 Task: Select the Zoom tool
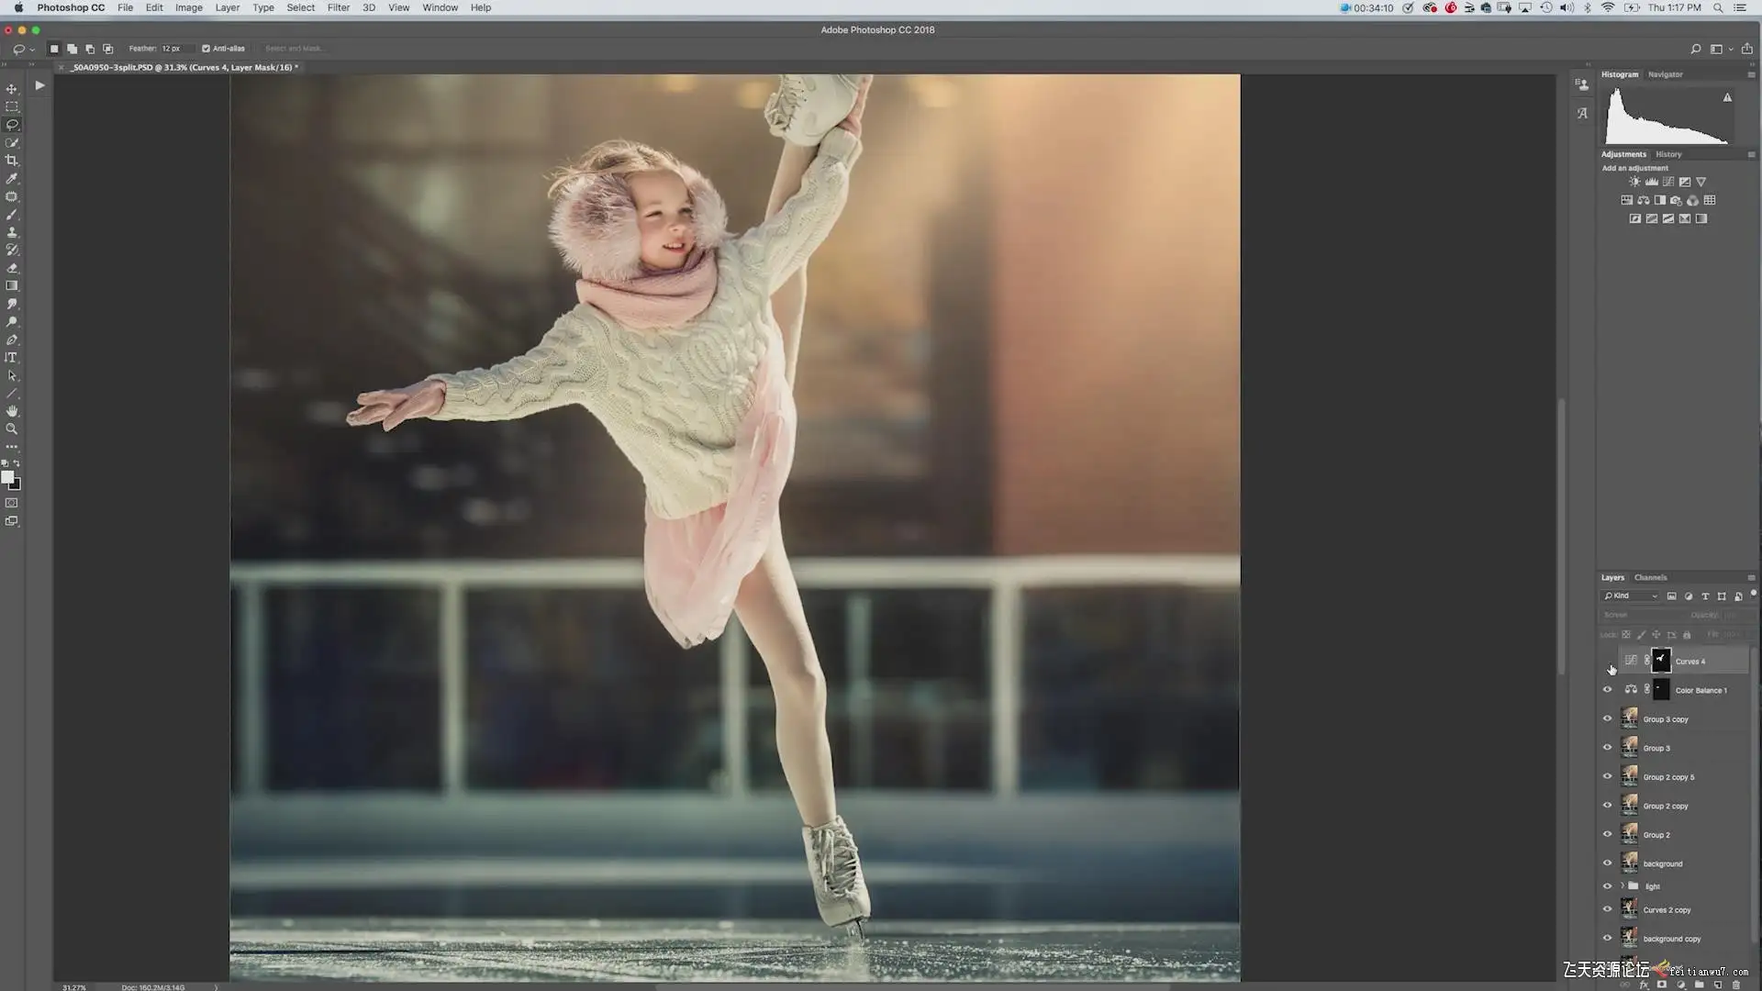[12, 429]
